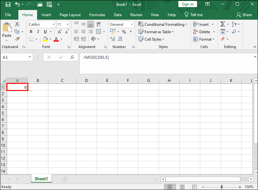Apply Comma Style number format
Image resolution: width=258 pixels, height=190 pixels.
[131, 31]
